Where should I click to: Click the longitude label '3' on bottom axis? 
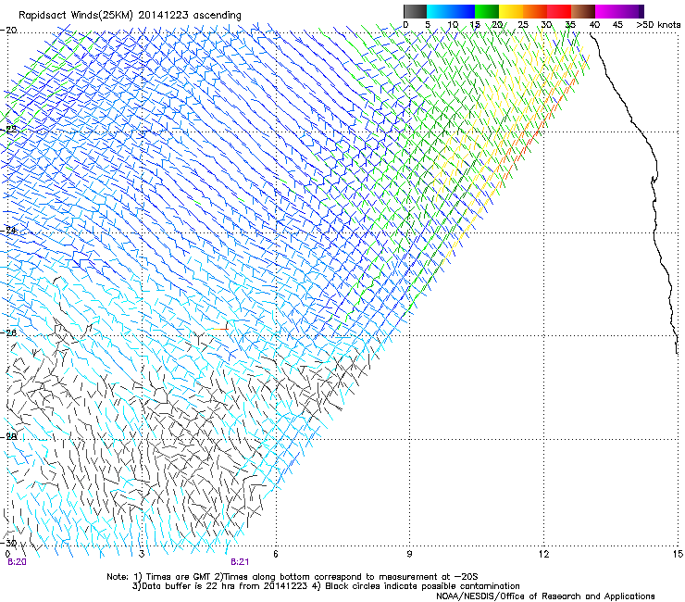(142, 554)
